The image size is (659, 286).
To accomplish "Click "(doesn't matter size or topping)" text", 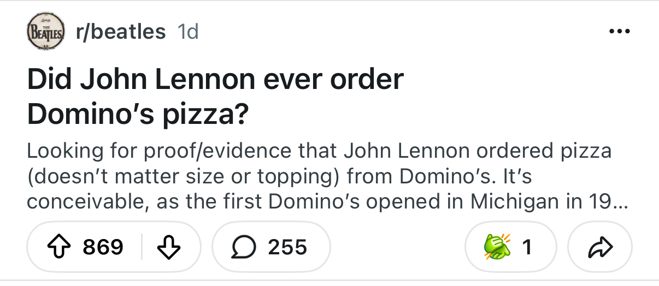I will point(183,176).
